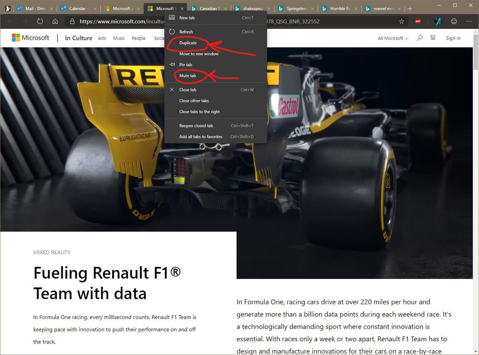Screen dimensions: 479x355
Task: Switch to the shakespeare tab
Action: (251, 9)
